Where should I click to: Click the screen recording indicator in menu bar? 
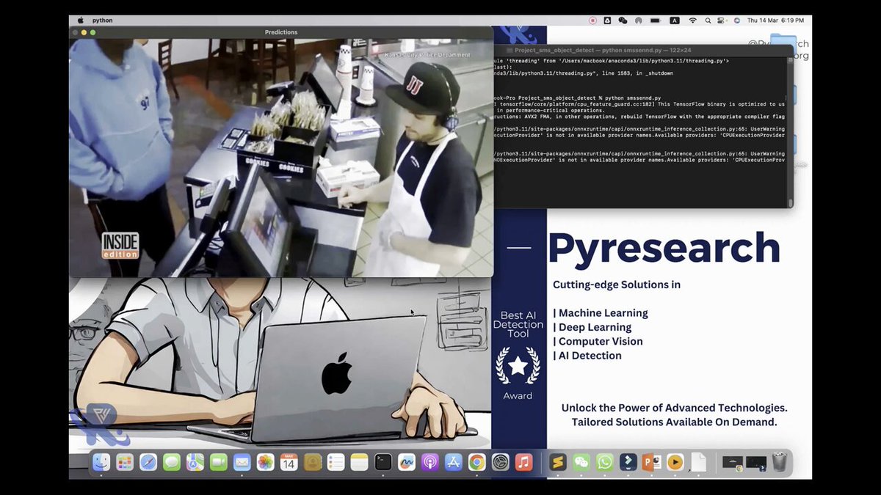593,21
